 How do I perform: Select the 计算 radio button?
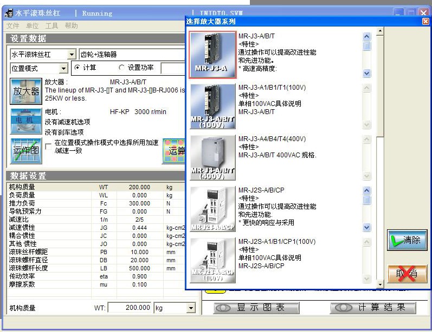pyautogui.click(x=77, y=68)
